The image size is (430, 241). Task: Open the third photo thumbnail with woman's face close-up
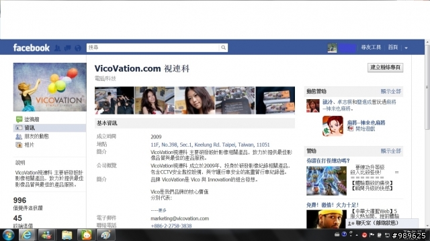(x=195, y=100)
